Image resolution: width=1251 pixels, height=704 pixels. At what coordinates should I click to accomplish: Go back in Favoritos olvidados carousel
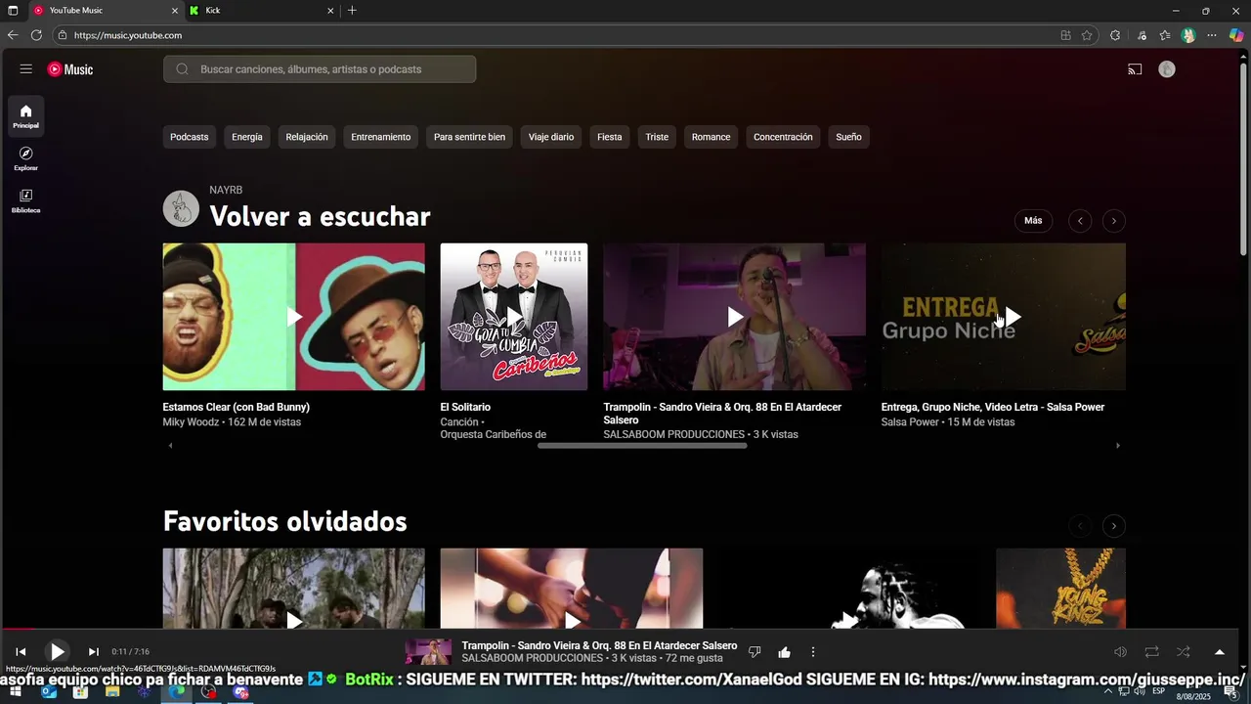1080,526
